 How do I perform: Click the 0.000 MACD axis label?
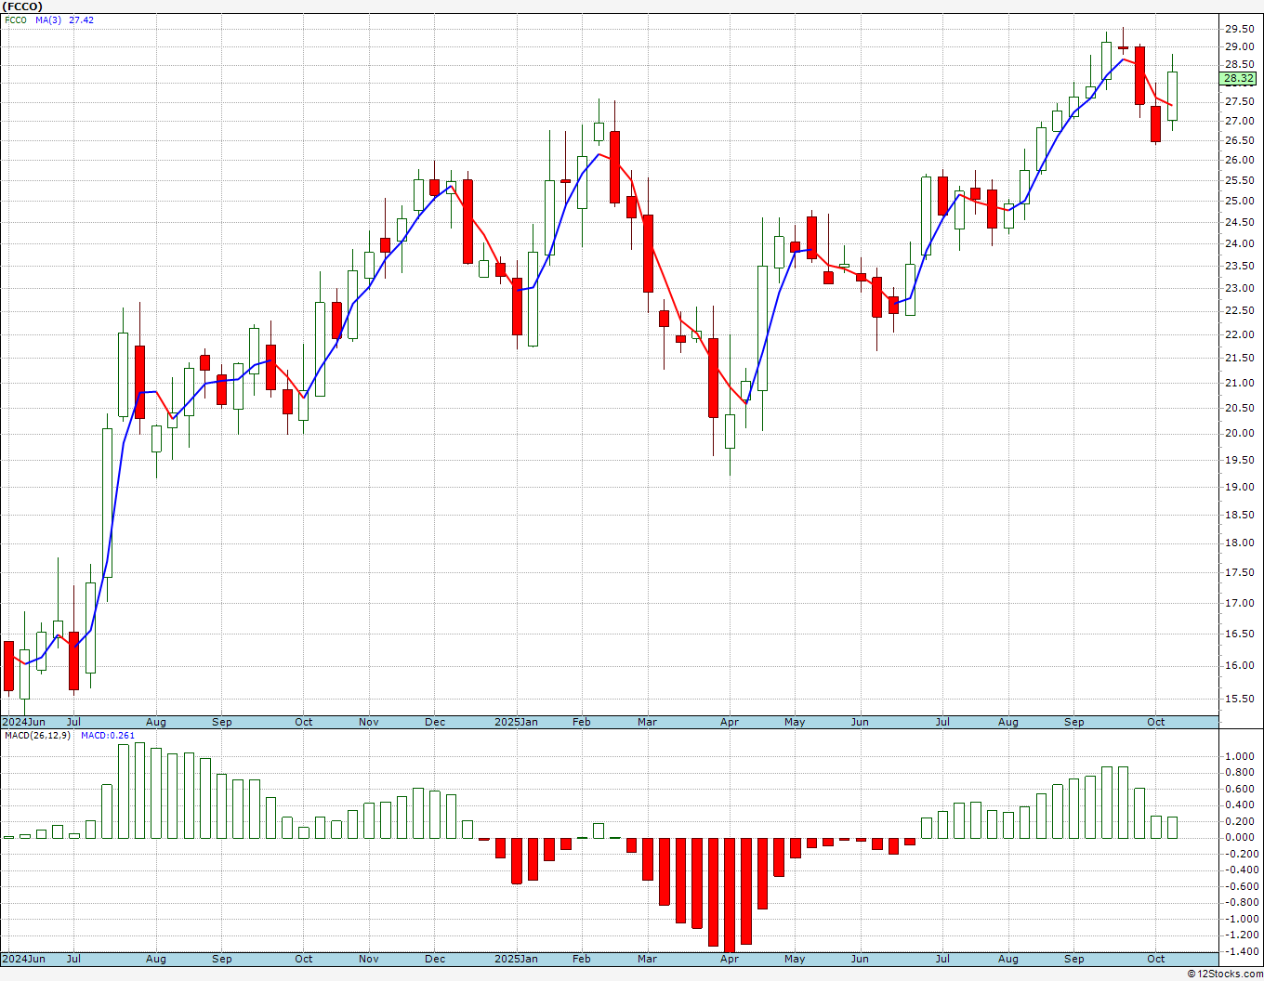(x=1239, y=837)
